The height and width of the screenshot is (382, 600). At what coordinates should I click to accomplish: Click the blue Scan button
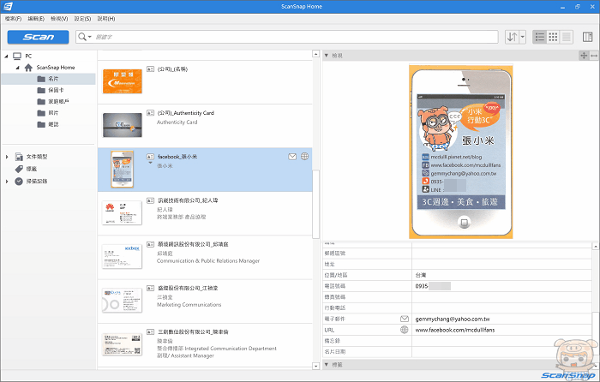pyautogui.click(x=39, y=37)
